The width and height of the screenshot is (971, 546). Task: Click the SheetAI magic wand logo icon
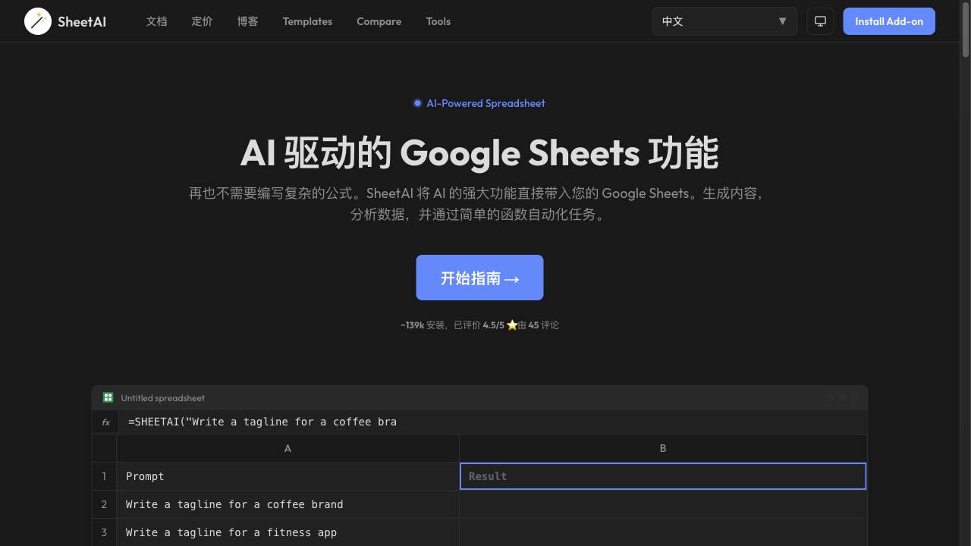pyautogui.click(x=38, y=21)
